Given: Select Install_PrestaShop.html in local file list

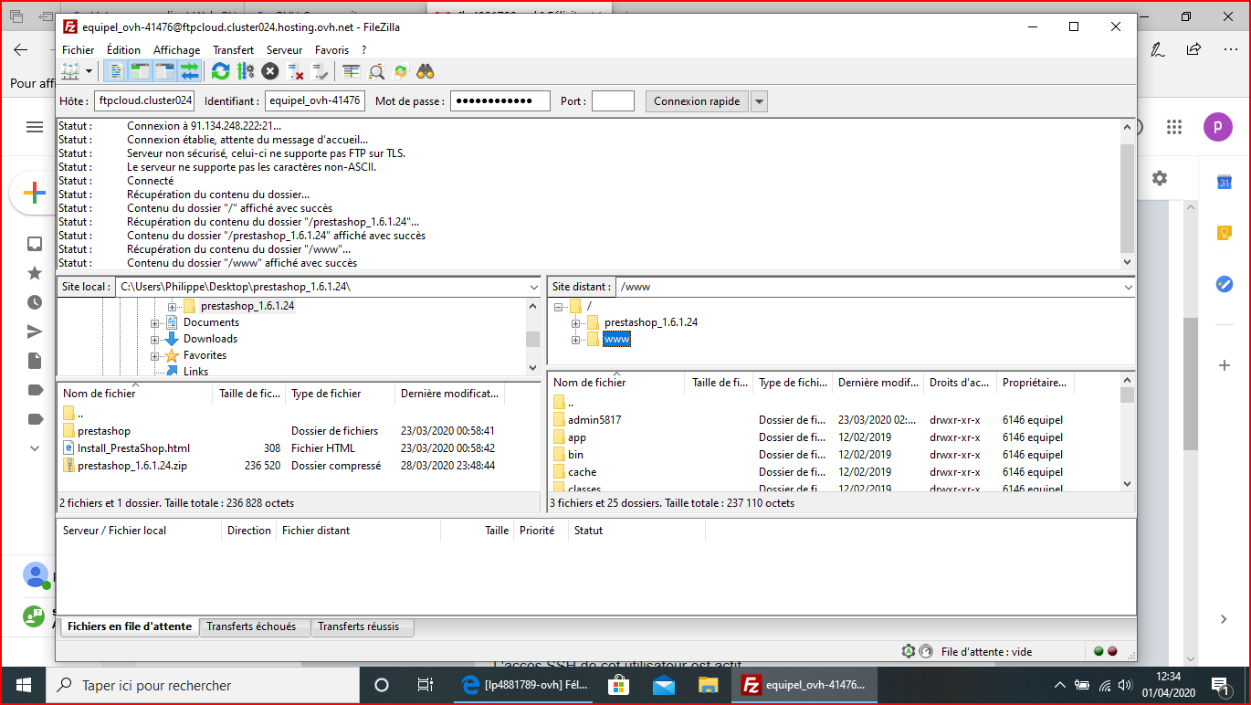Looking at the screenshot, I should click(133, 448).
